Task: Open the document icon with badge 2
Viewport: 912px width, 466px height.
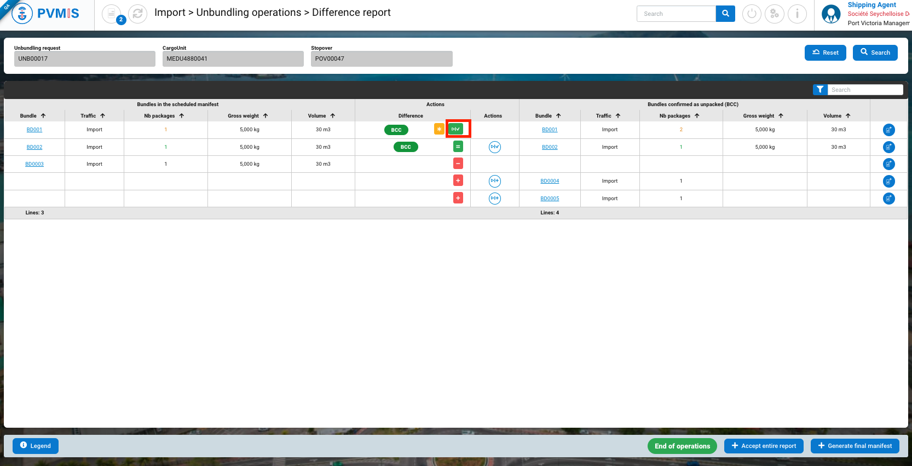Action: pos(112,14)
